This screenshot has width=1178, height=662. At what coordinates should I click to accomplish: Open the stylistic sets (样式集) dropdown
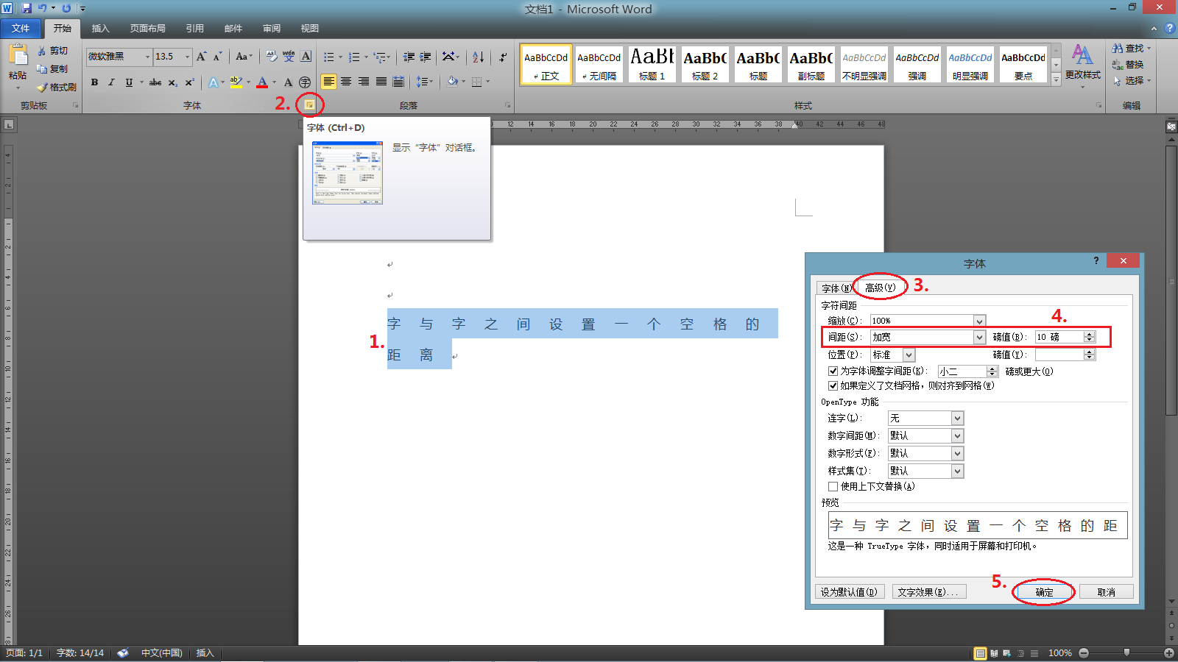click(957, 471)
